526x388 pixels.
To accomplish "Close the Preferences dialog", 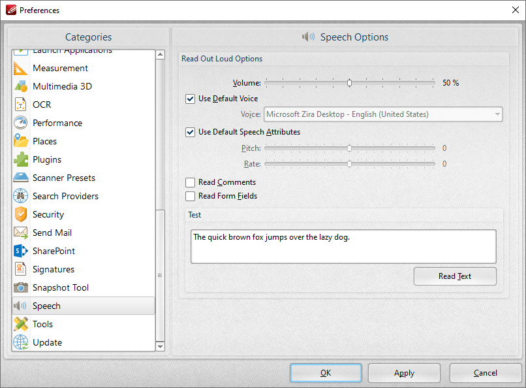I will tap(516, 10).
